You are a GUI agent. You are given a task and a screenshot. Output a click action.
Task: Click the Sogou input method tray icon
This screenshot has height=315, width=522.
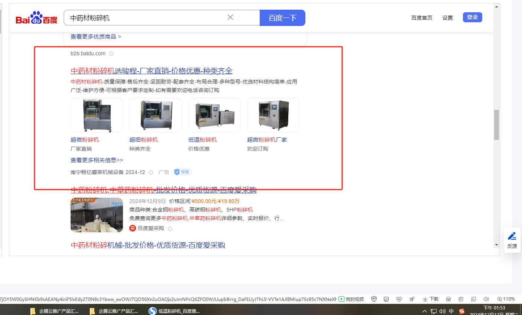pos(462,311)
